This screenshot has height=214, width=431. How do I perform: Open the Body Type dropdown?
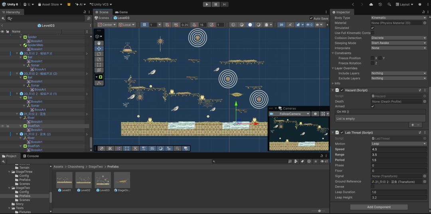399,18
